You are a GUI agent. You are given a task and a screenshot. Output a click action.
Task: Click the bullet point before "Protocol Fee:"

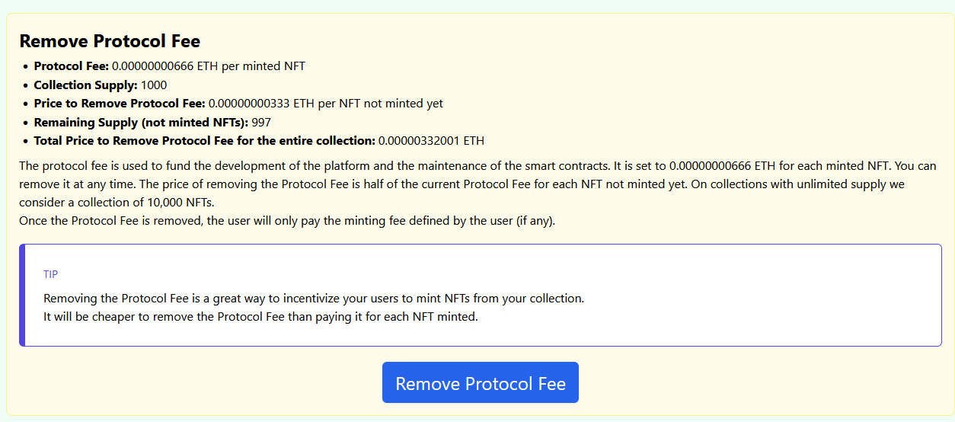click(x=25, y=67)
